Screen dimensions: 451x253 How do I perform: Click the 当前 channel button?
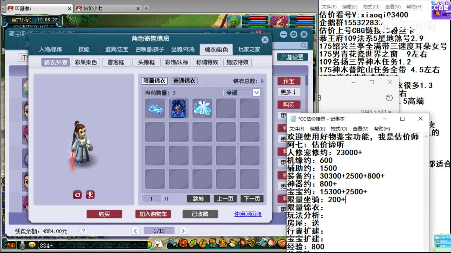click(x=11, y=245)
